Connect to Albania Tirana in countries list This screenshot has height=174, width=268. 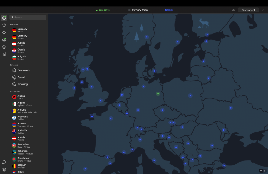click(x=28, y=97)
